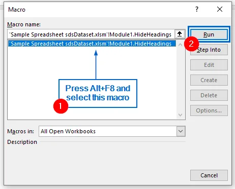Open the help question mark icon
This screenshot has height=189, width=235.
[x=197, y=9]
